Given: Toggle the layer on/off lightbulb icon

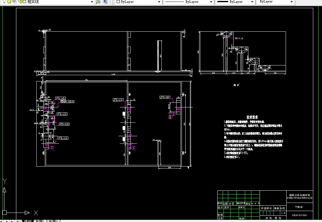Looking at the screenshot, I should click(4, 2).
